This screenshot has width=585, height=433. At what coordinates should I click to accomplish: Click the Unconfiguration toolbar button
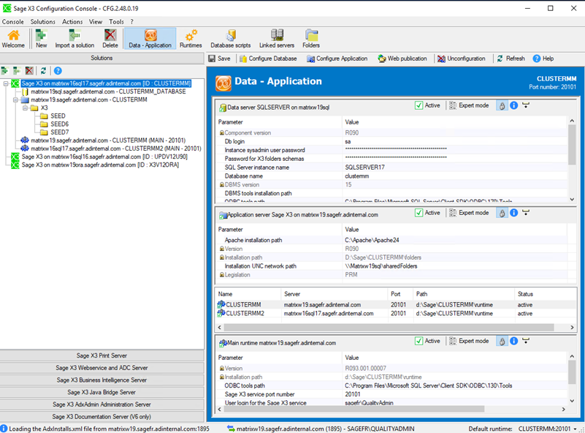pos(461,59)
